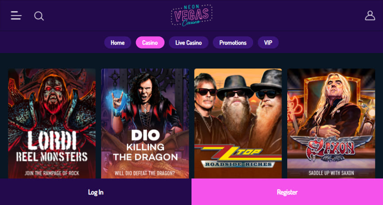Click the 'Saddle Up with Saxon' caption
Screen dimensions: 383x205
tap(331, 173)
